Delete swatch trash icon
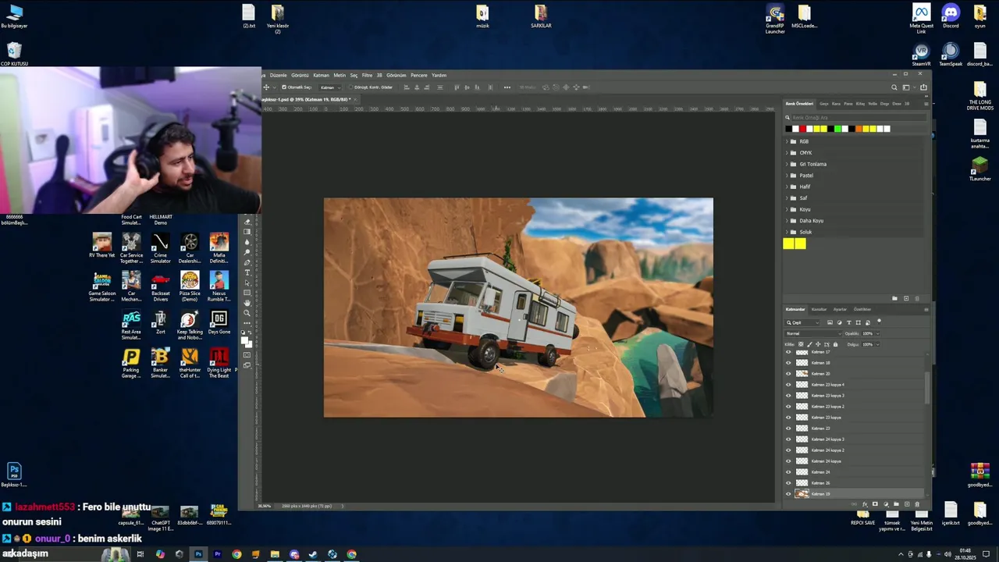Image resolution: width=999 pixels, height=562 pixels. tap(917, 298)
